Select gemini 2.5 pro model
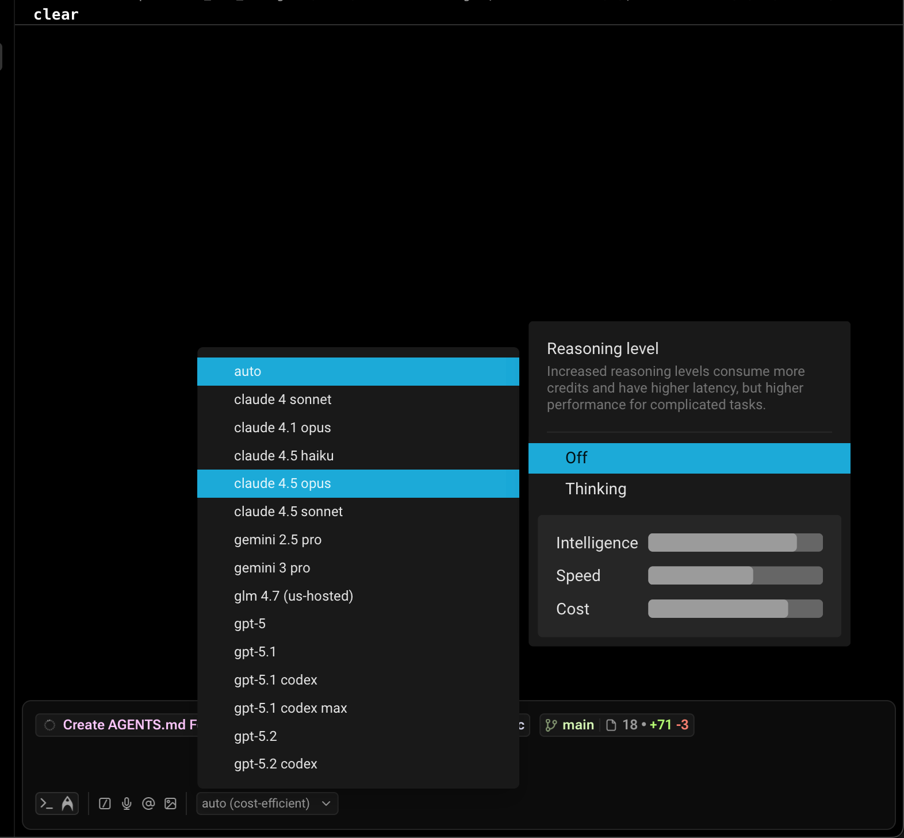 coord(358,540)
